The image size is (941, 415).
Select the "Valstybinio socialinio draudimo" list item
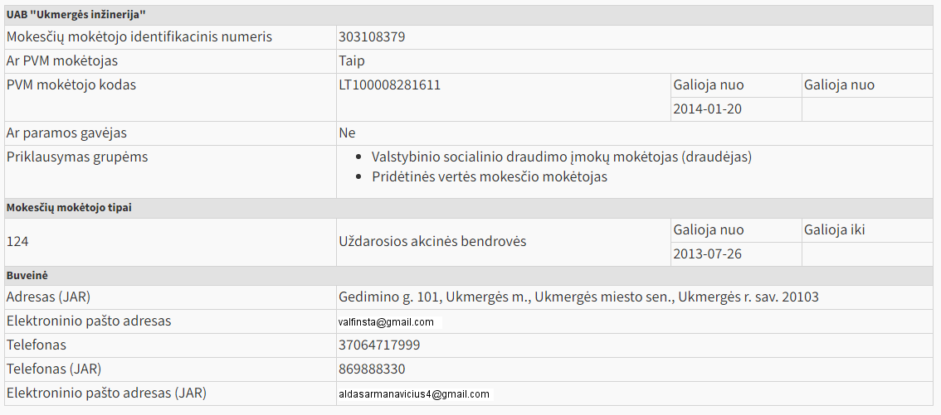coord(561,157)
